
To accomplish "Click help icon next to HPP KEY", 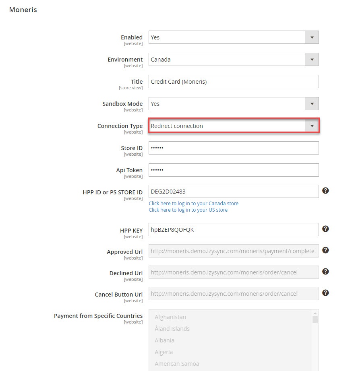I will (x=325, y=229).
